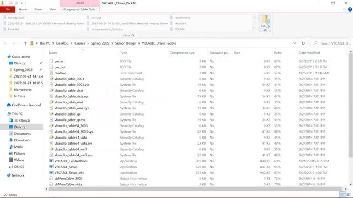Select the pin_out ICO file icon
This screenshot has width=353, height=198.
pos(51,67)
